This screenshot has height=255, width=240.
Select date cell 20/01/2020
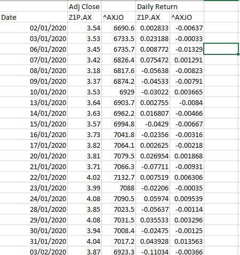[x=34, y=156]
